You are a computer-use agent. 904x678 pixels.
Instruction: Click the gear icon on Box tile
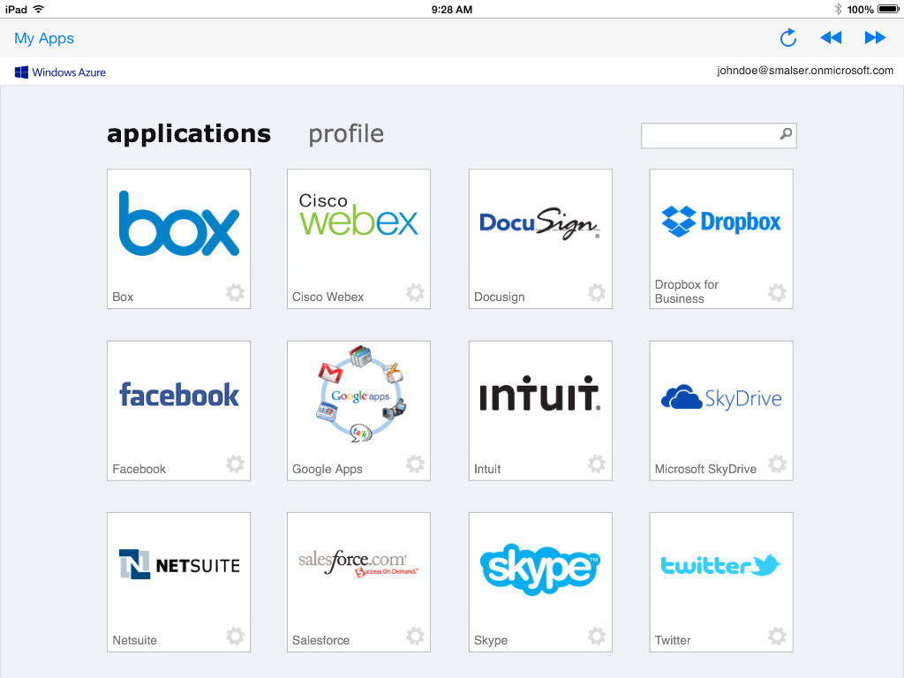click(235, 293)
